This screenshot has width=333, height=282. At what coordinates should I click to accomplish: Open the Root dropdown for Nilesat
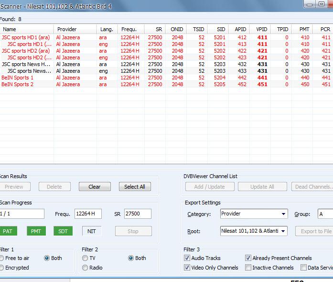tap(254, 231)
